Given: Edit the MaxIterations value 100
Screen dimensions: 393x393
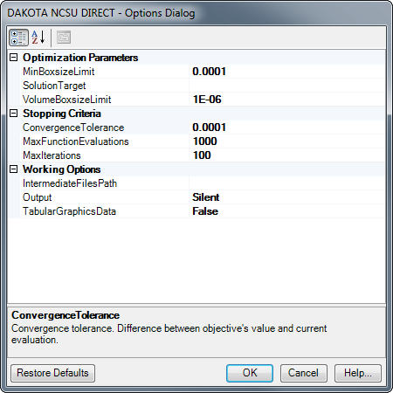Looking at the screenshot, I should (x=287, y=155).
